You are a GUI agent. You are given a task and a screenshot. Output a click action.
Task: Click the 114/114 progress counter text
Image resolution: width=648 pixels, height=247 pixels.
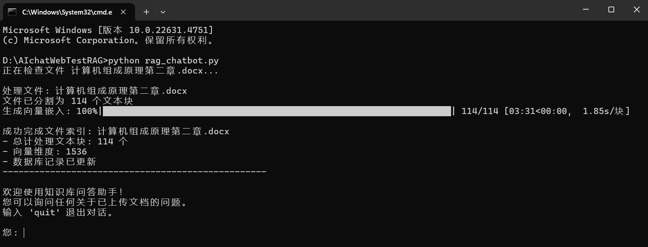click(480, 111)
